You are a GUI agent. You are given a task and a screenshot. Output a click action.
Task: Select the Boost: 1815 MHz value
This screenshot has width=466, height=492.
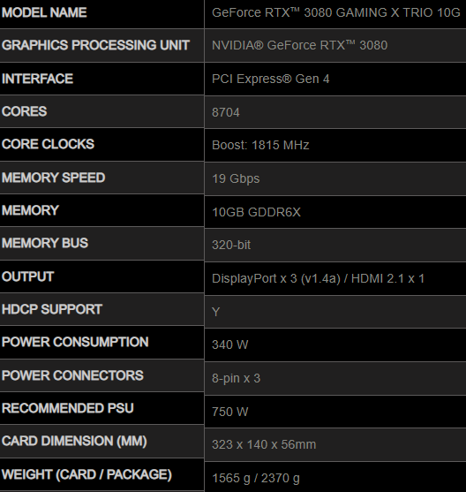click(x=260, y=145)
